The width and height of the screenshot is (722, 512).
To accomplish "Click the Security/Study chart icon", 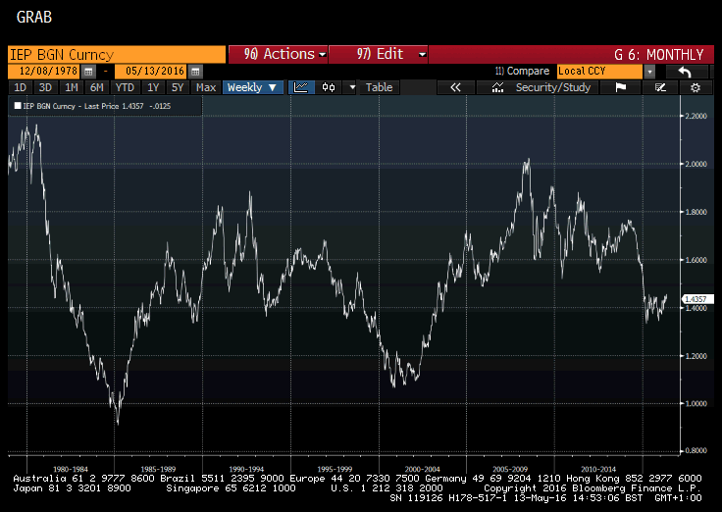I will pos(497,87).
